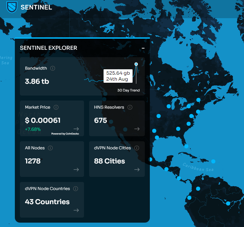Click the SENTINEL EXPLORER panel title
Viewport: 244px width, 227px height.
click(x=49, y=48)
